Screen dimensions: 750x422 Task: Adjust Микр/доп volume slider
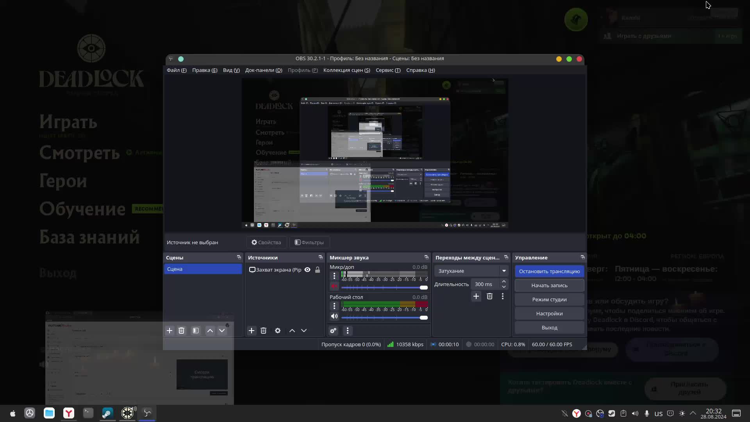[384, 288]
